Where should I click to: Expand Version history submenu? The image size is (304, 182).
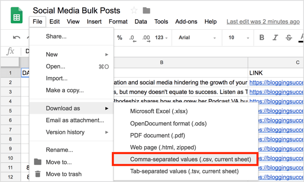pyautogui.click(x=71, y=132)
